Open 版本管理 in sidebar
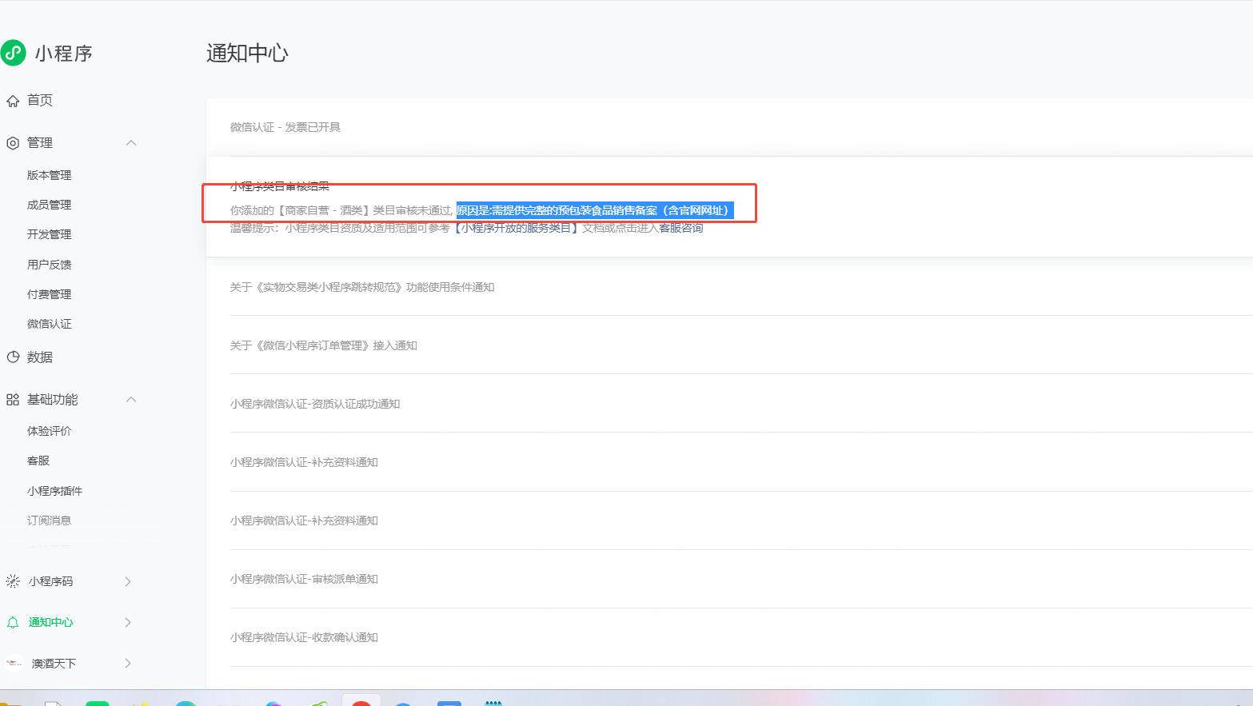This screenshot has width=1253, height=706. 50,175
